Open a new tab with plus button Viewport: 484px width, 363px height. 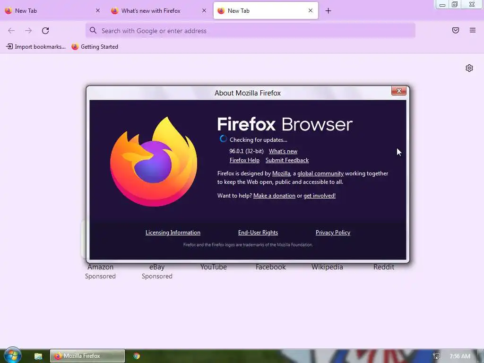coord(328,11)
